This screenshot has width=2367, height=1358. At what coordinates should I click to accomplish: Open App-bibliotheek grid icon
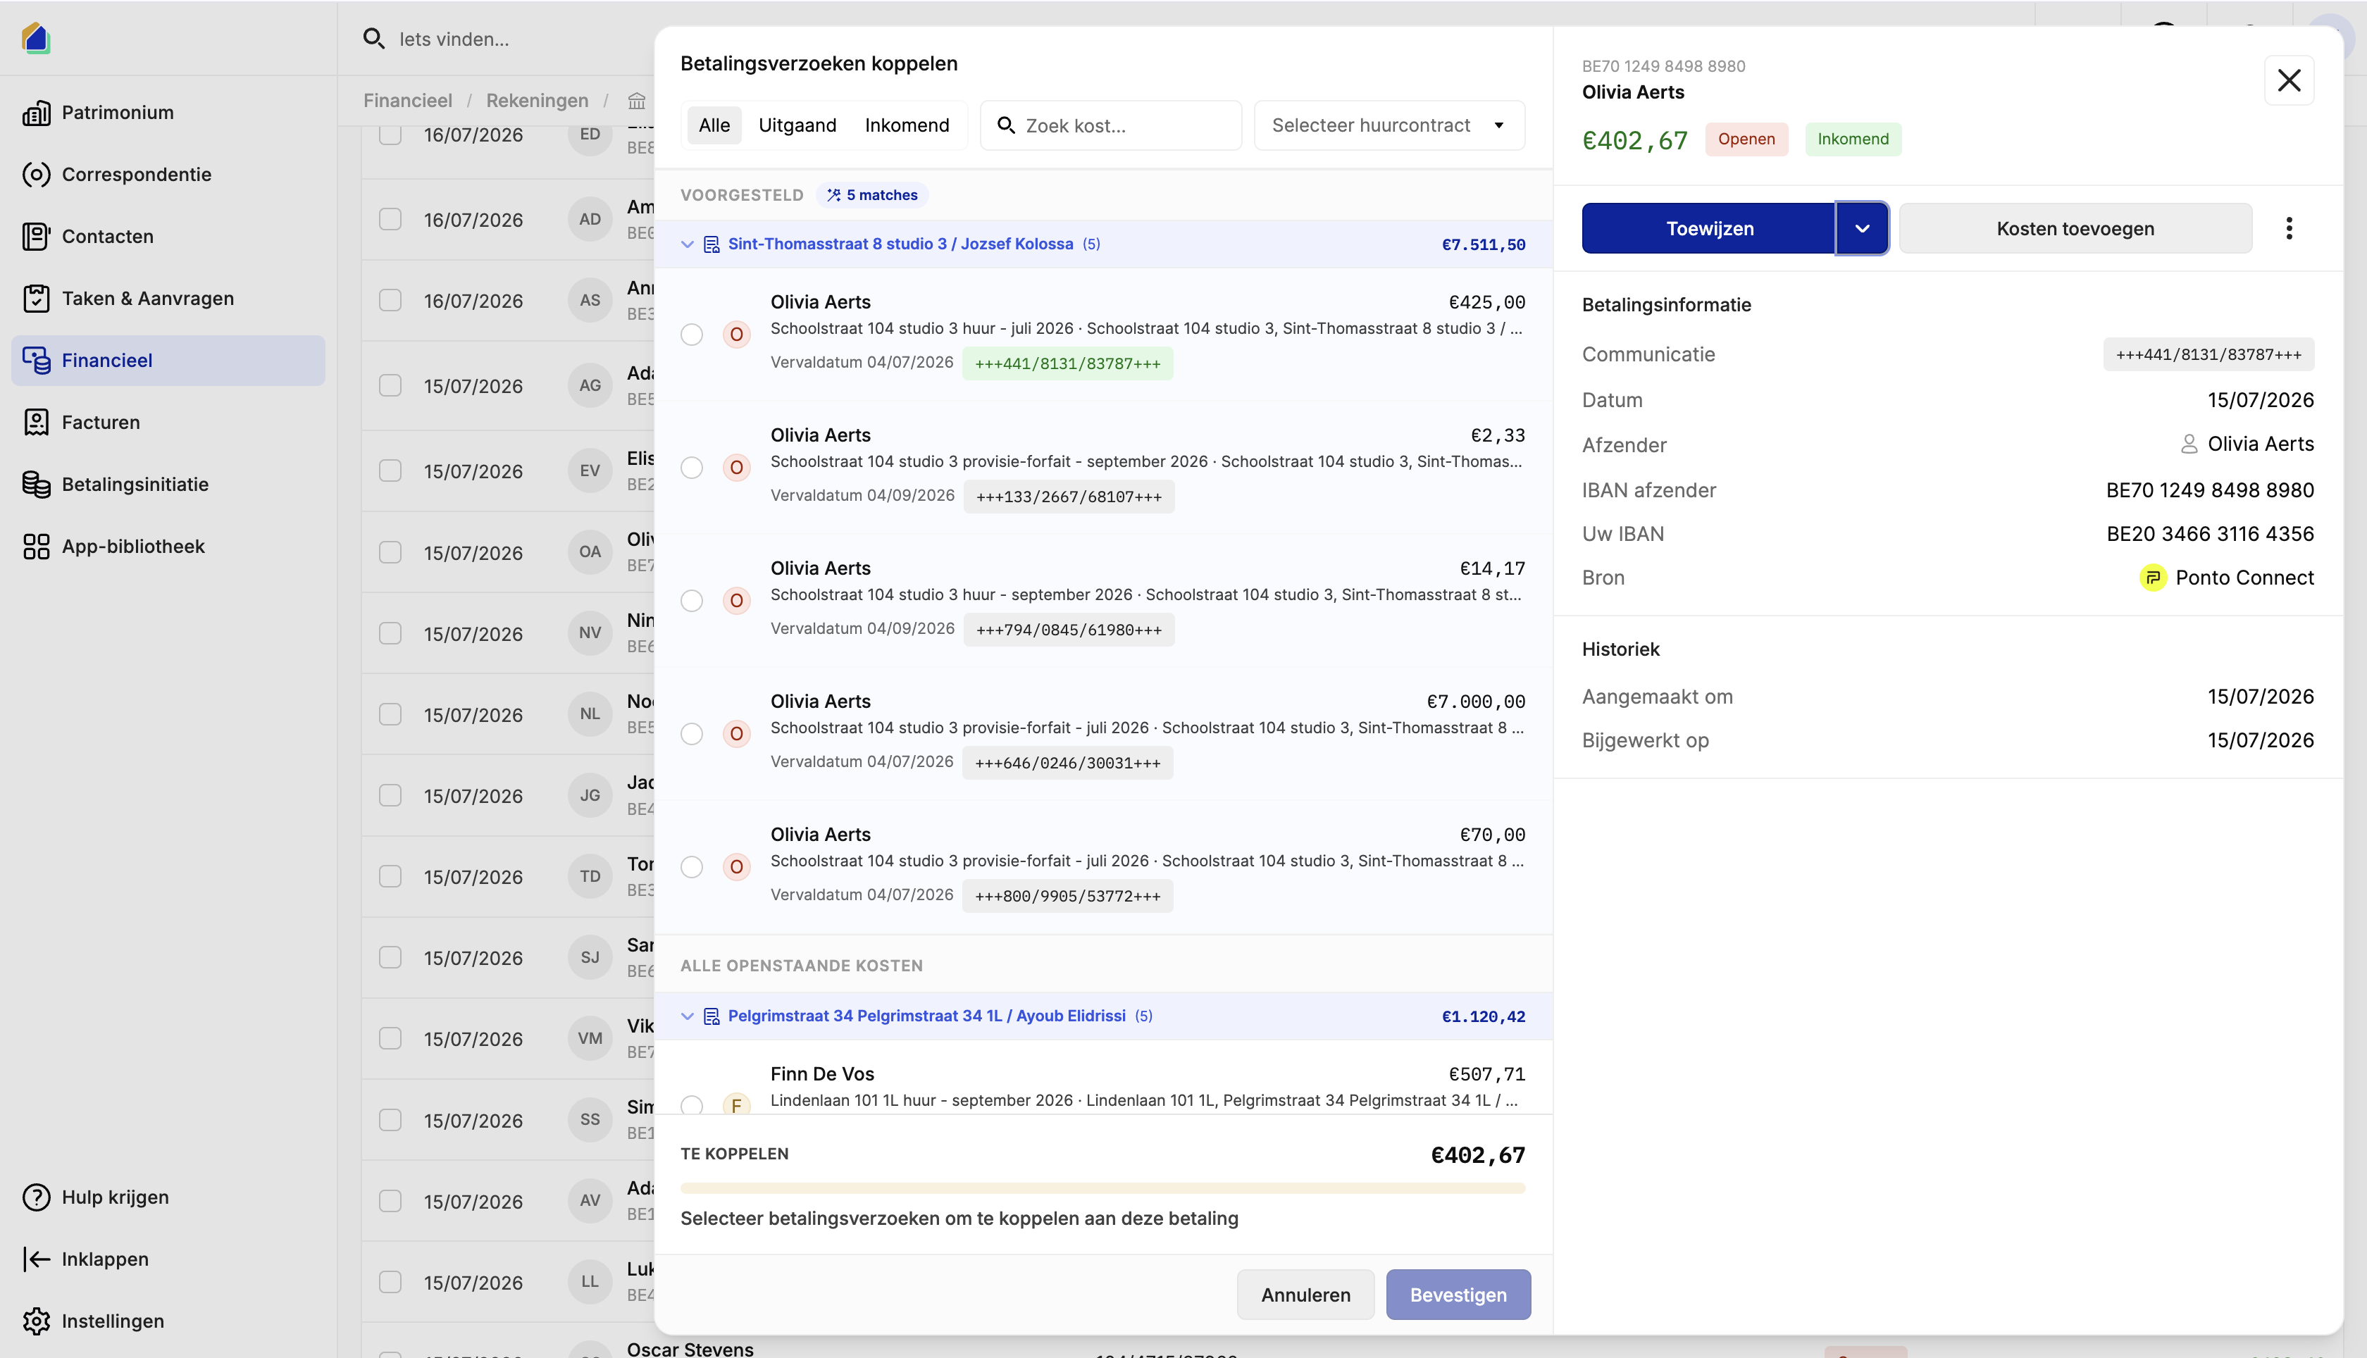[x=37, y=547]
